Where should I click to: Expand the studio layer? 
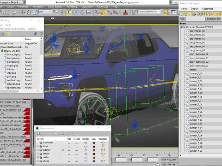tap(37, 157)
